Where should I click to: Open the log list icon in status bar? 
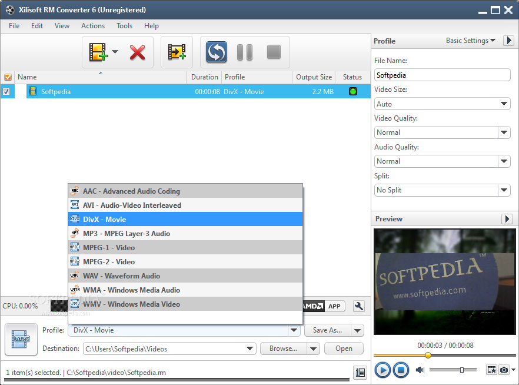(x=360, y=373)
